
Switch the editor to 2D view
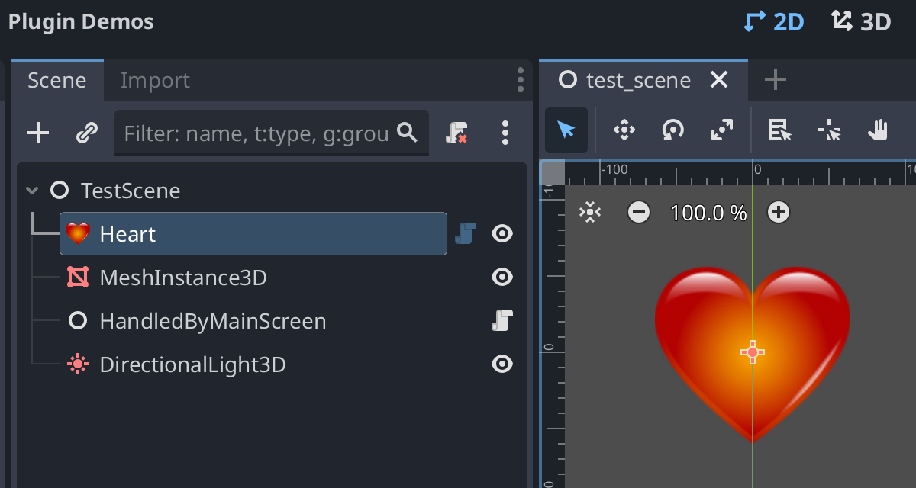point(773,21)
